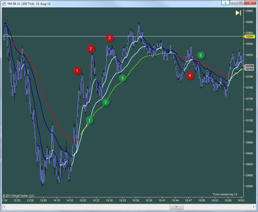Close the YM 09-11 chart window
The image size is (258, 212).
click(x=250, y=3)
